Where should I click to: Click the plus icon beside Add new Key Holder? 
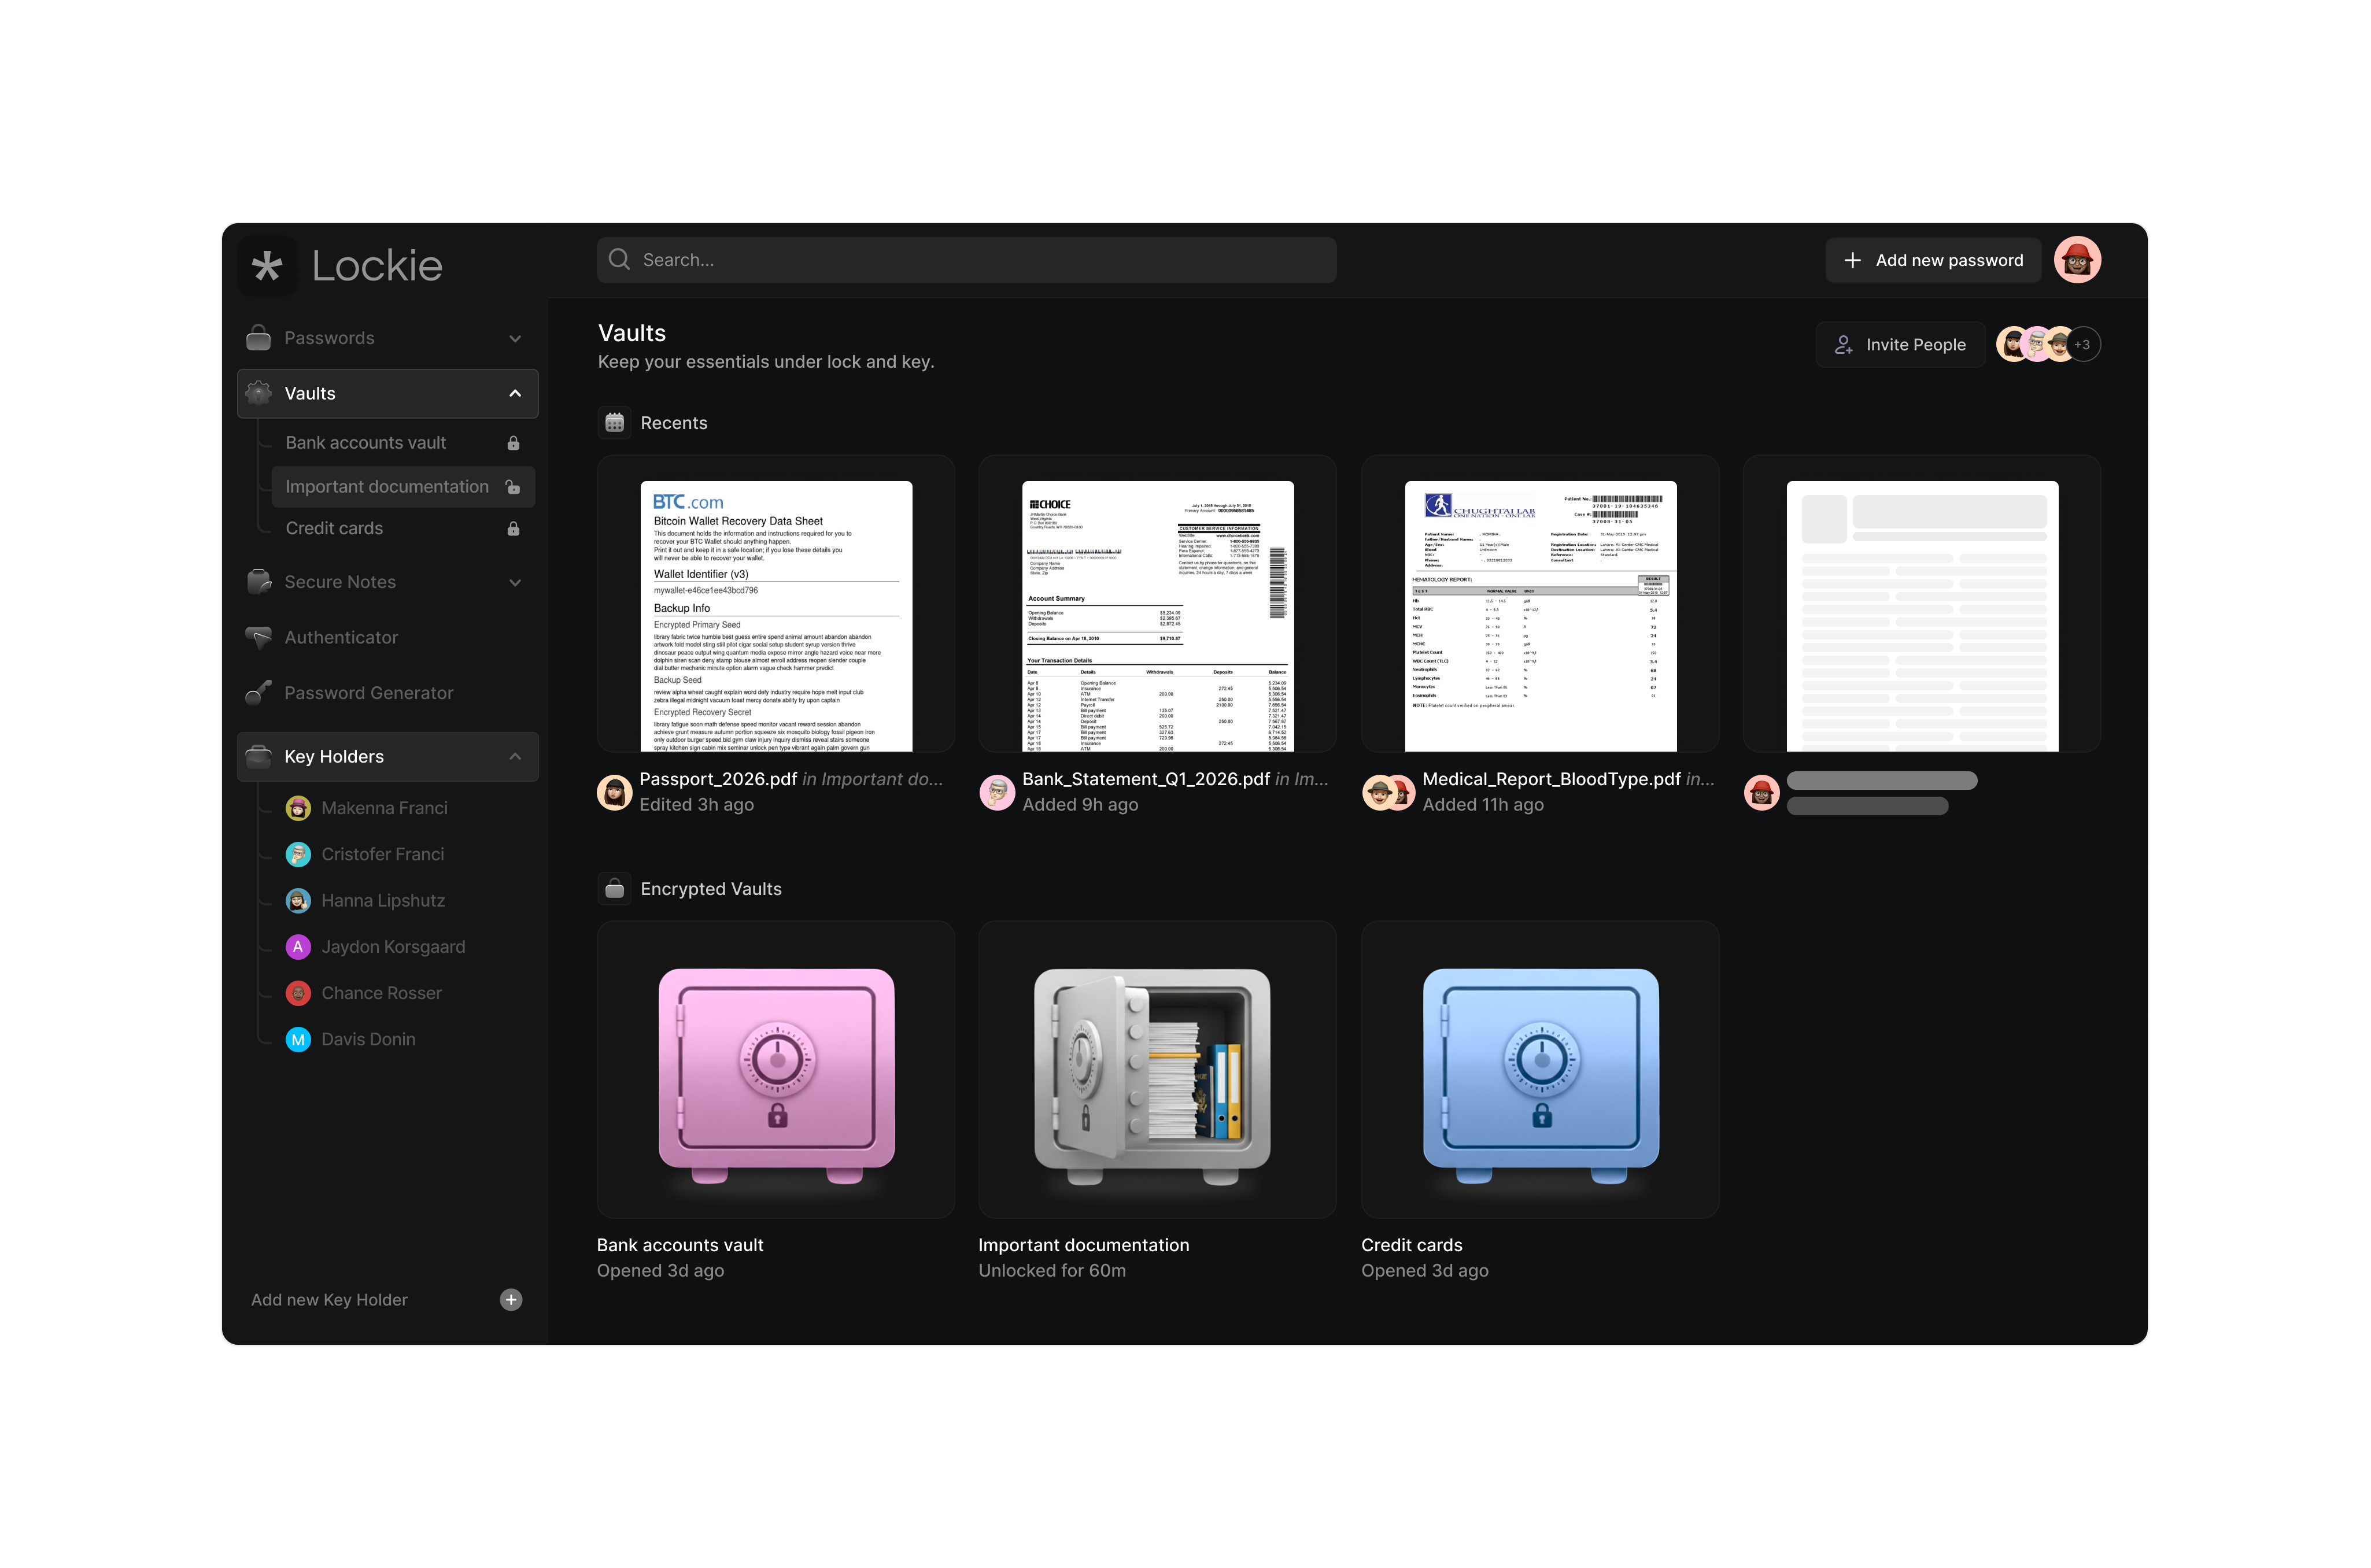511,1300
